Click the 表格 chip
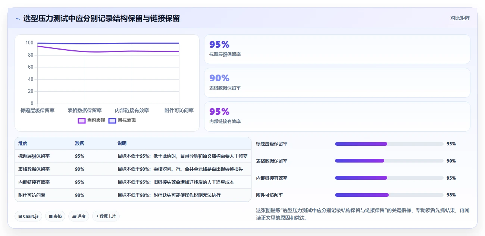This screenshot has width=485, height=236. click(55, 216)
